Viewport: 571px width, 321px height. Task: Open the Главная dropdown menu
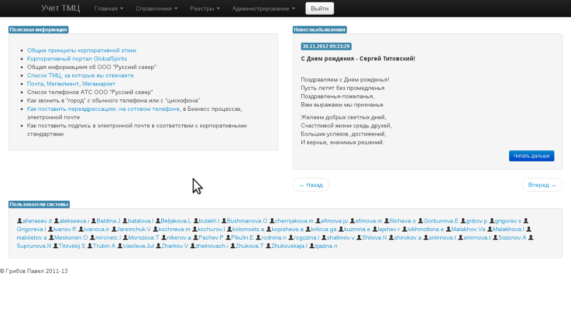108,9
